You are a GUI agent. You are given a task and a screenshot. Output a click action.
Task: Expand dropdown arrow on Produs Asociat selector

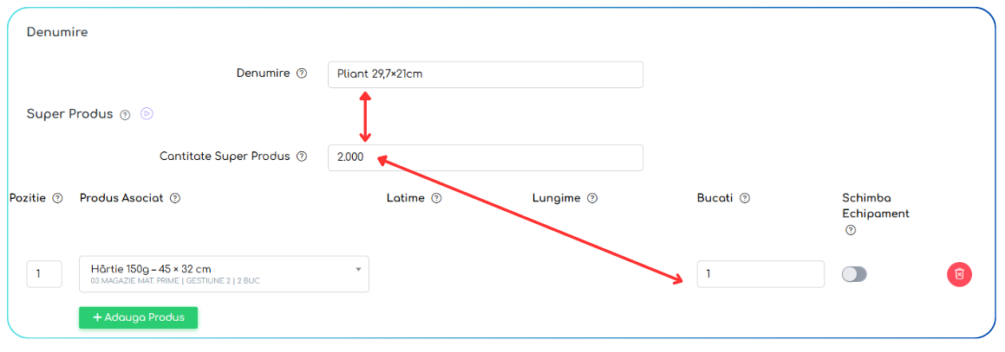[358, 269]
